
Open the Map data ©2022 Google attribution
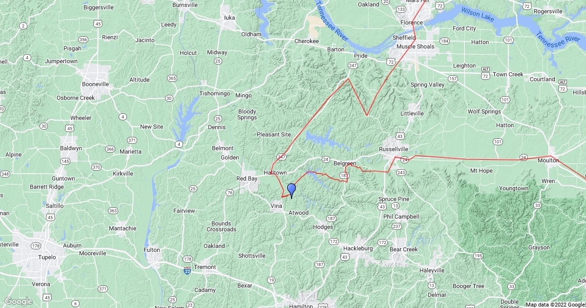[x=555, y=304]
